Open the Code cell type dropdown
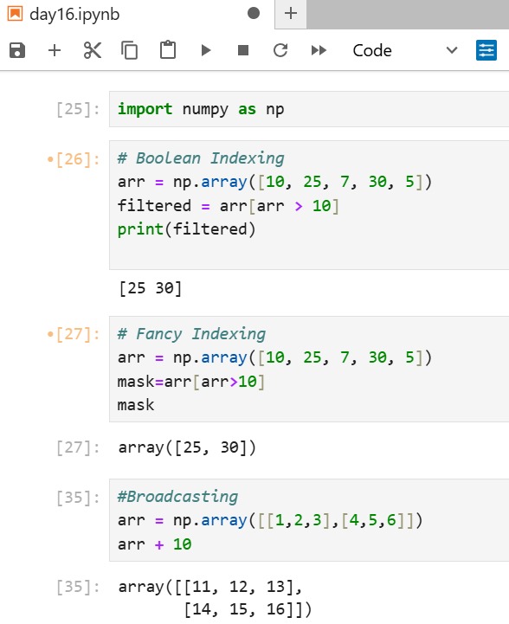The width and height of the screenshot is (509, 624). 405,50
